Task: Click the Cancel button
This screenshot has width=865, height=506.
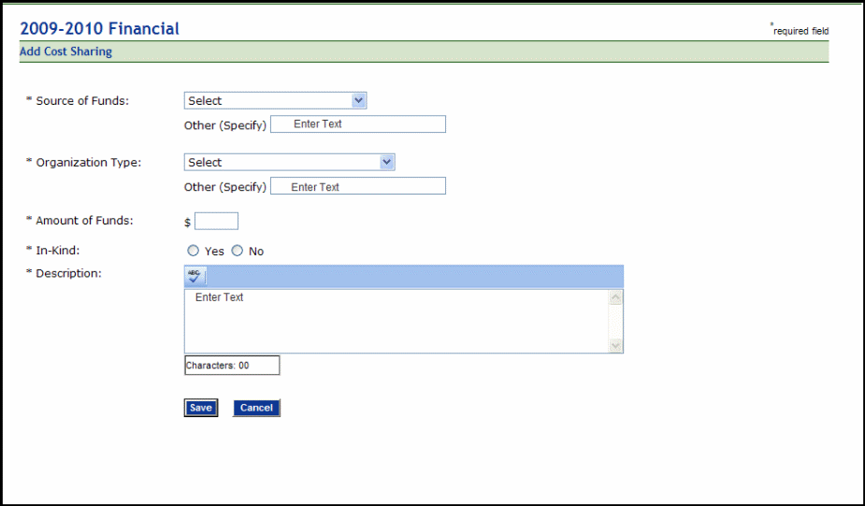Action: (x=256, y=408)
